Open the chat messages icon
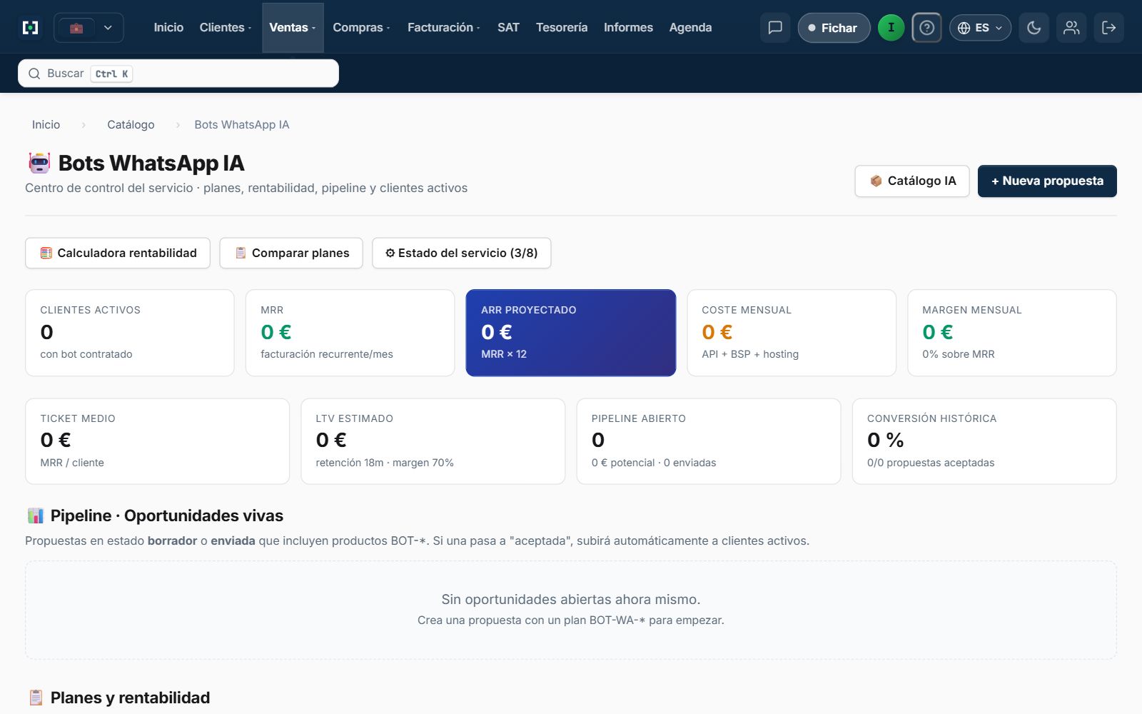The height and width of the screenshot is (714, 1142). (775, 28)
